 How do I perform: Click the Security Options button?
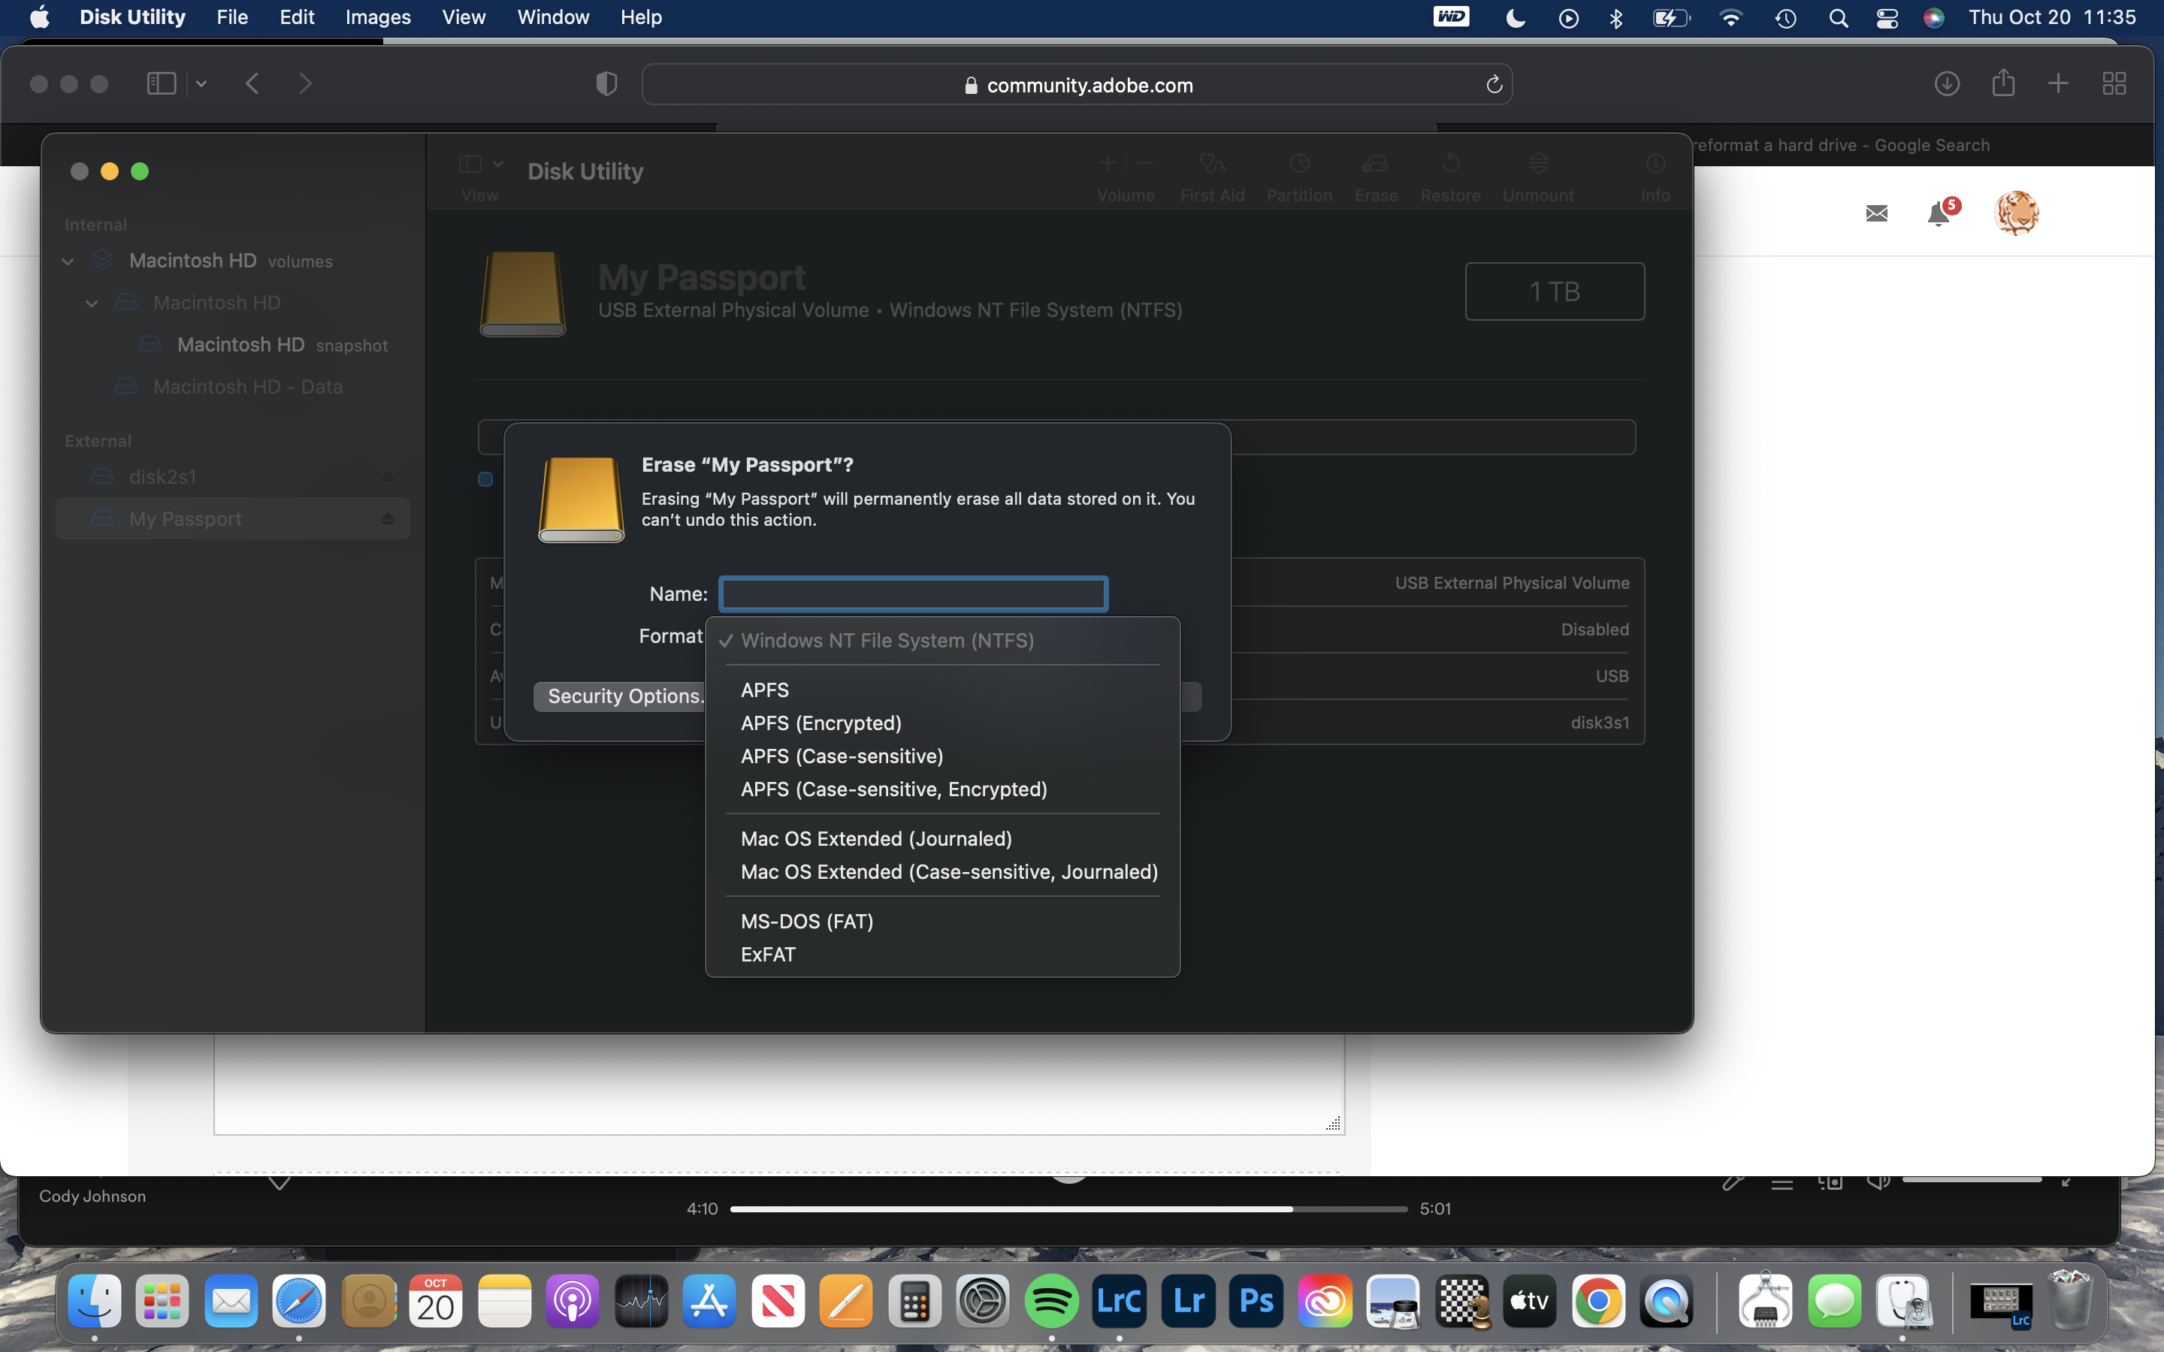coord(624,696)
